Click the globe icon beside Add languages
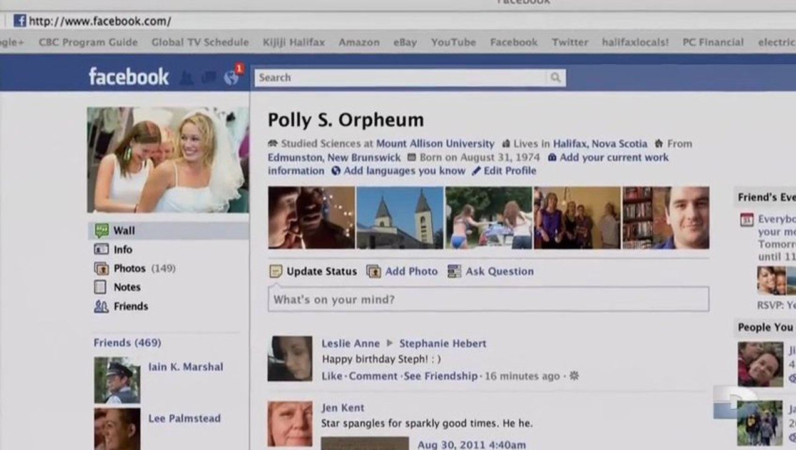 click(336, 171)
